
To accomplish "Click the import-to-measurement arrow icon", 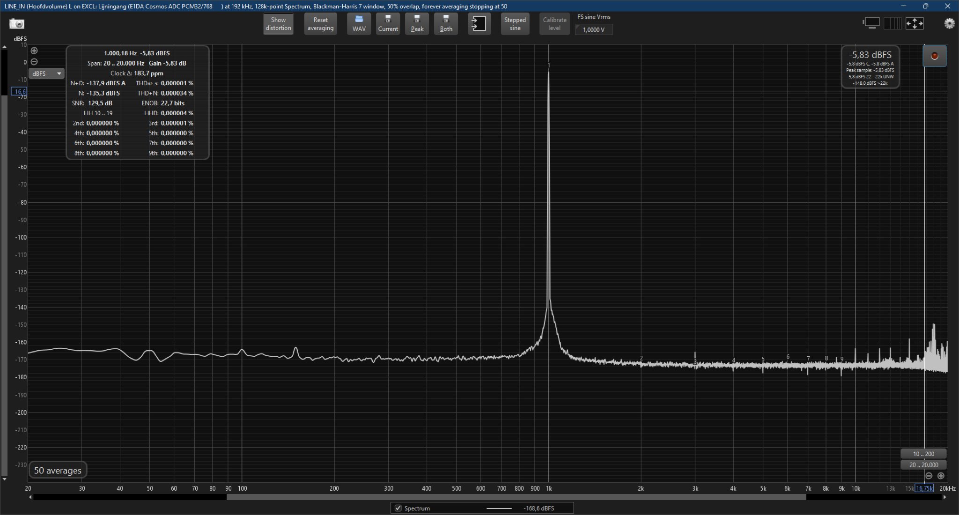I will [x=479, y=24].
